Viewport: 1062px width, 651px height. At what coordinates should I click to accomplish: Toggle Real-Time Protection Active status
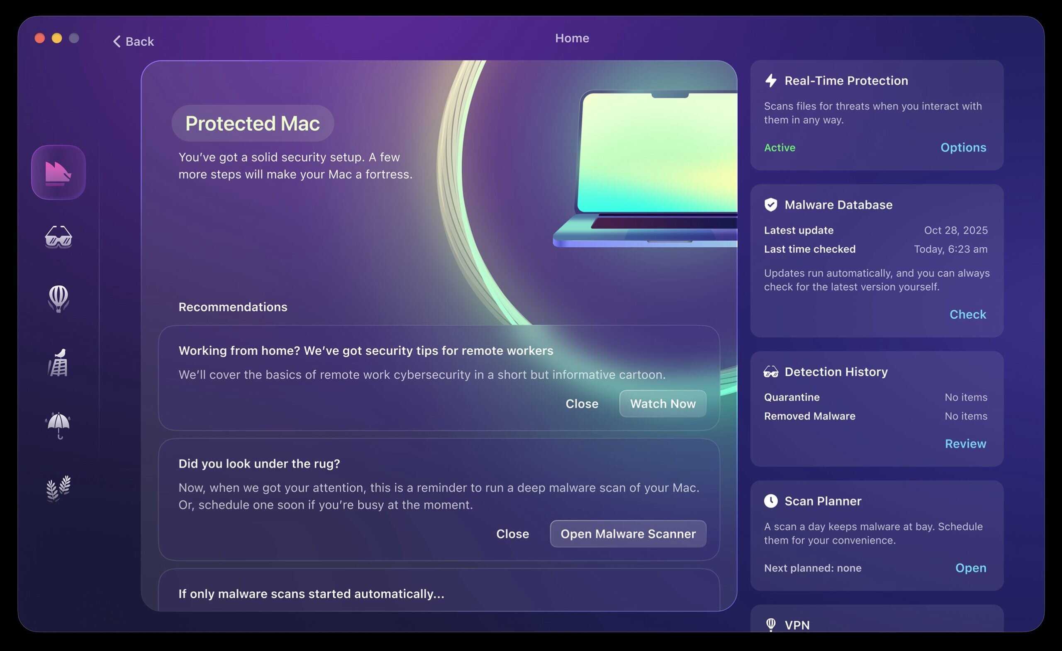pos(779,147)
